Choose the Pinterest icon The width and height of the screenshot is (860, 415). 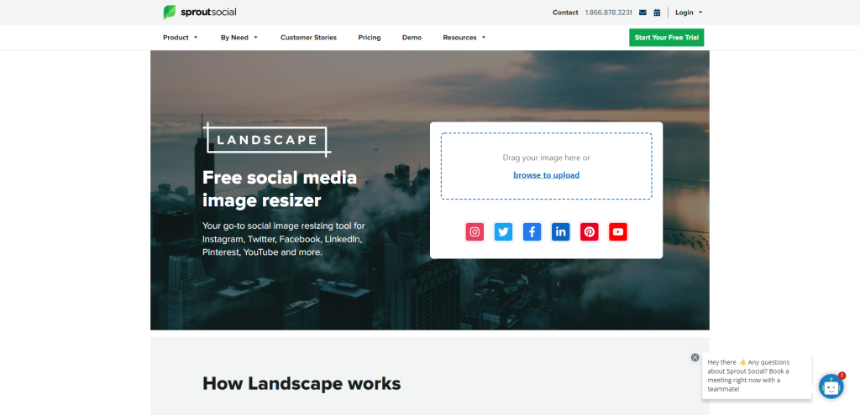(590, 232)
